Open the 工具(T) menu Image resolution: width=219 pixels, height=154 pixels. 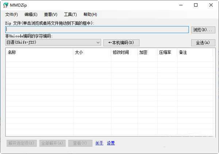point(70,15)
